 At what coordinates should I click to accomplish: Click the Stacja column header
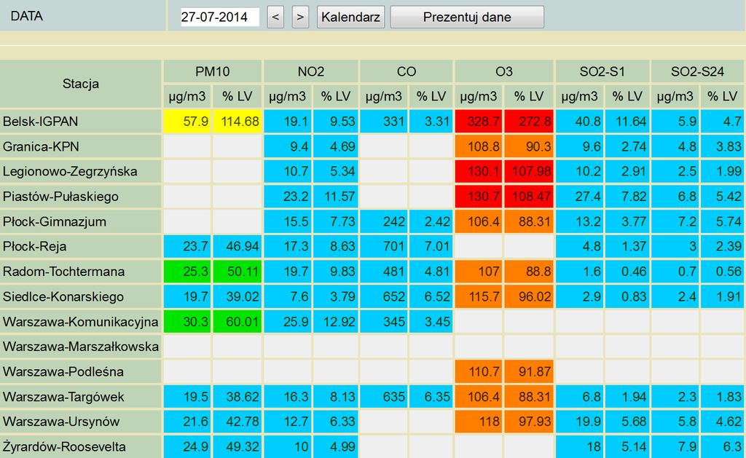click(81, 84)
